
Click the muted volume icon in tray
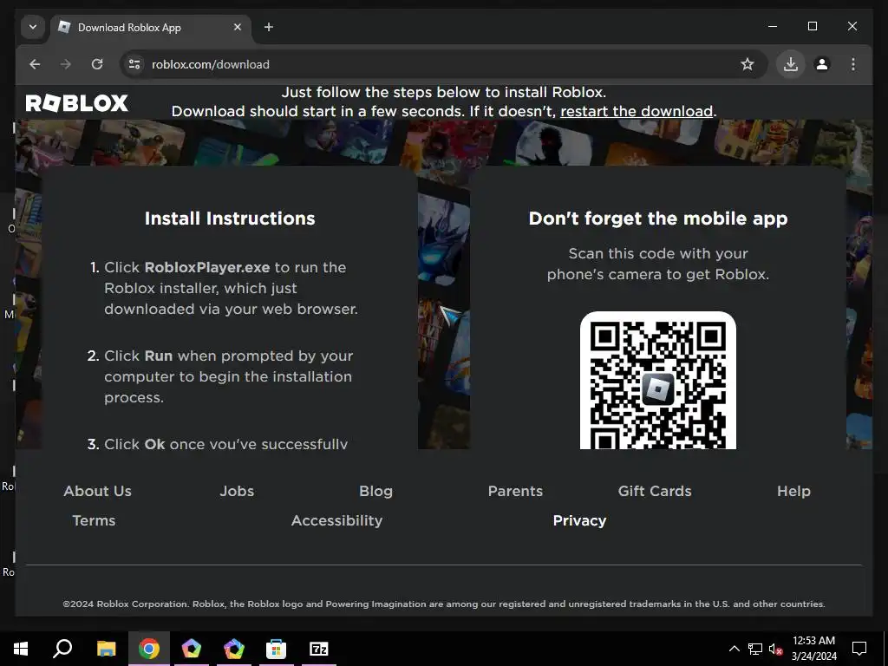pyautogui.click(x=775, y=649)
